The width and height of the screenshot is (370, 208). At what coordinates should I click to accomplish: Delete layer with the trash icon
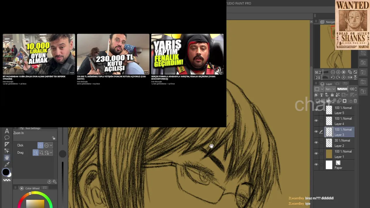click(x=355, y=101)
